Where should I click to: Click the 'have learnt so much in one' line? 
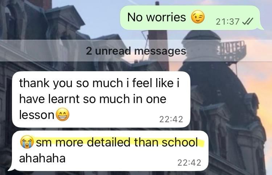(93, 99)
